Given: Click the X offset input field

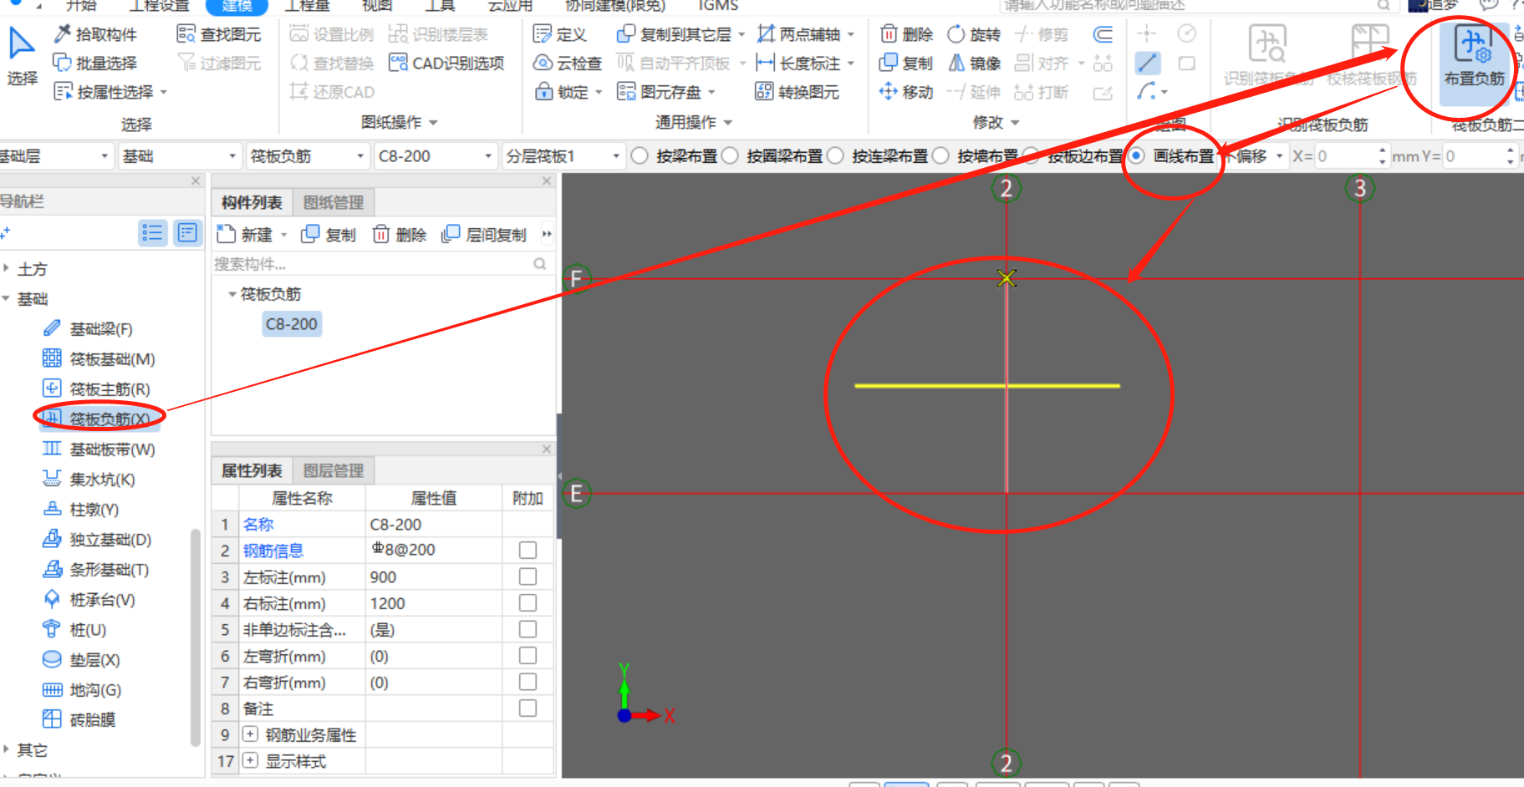Looking at the screenshot, I should click(x=1352, y=156).
